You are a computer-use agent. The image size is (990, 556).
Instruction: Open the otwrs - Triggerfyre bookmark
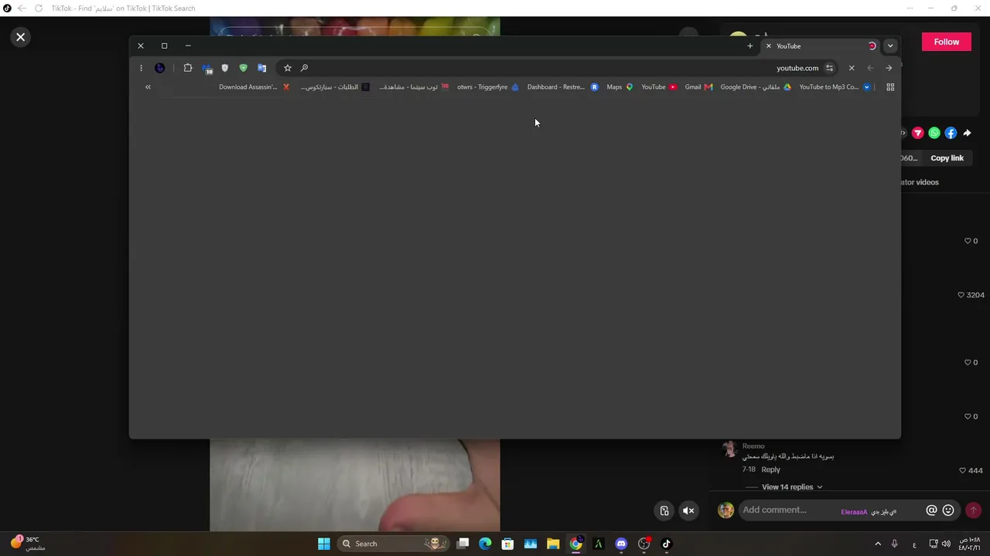[x=488, y=87]
